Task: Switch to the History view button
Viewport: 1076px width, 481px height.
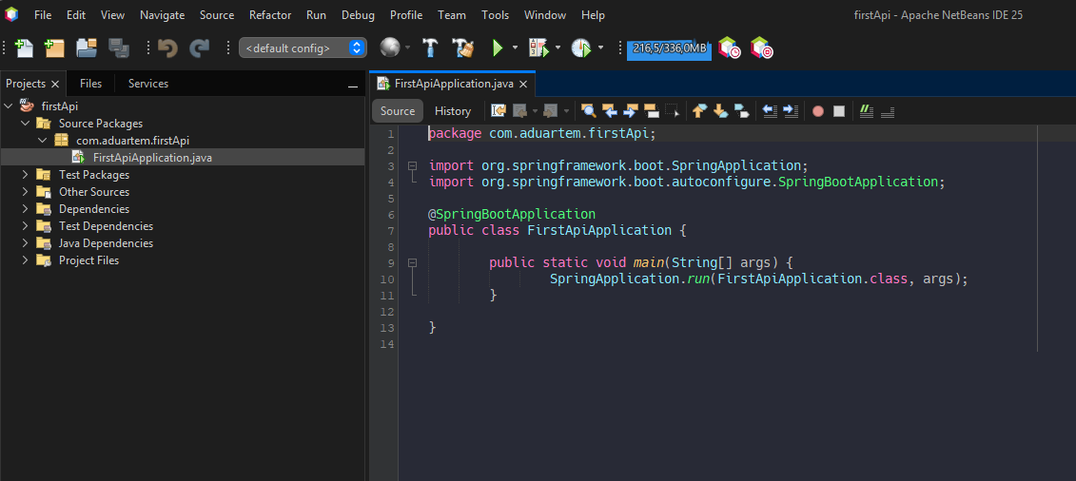Action: click(x=453, y=111)
